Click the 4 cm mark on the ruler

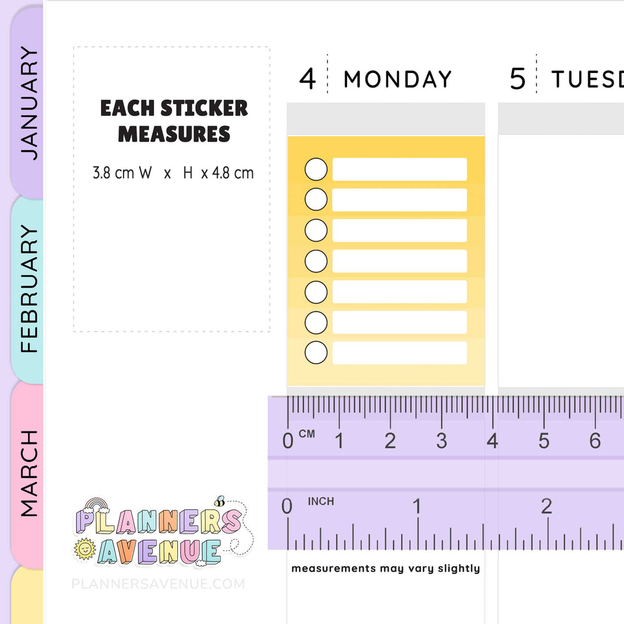point(492,441)
